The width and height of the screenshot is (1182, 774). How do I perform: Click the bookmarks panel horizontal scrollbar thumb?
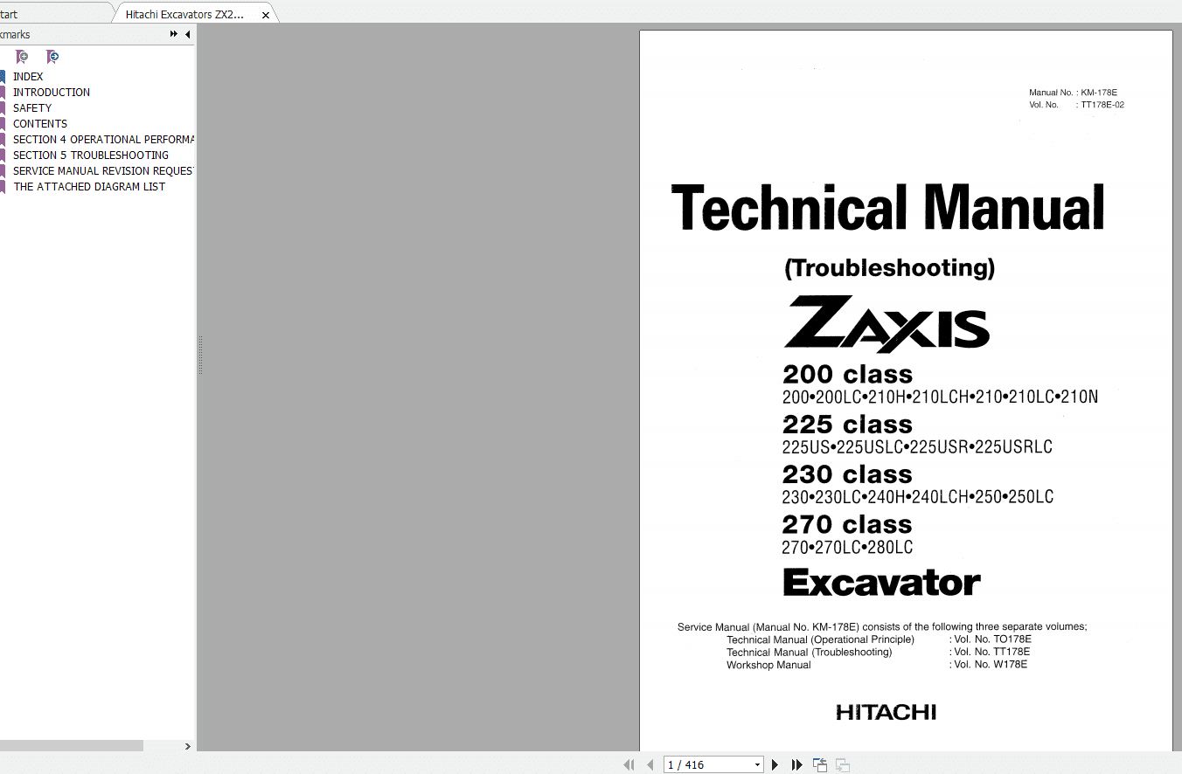click(71, 746)
